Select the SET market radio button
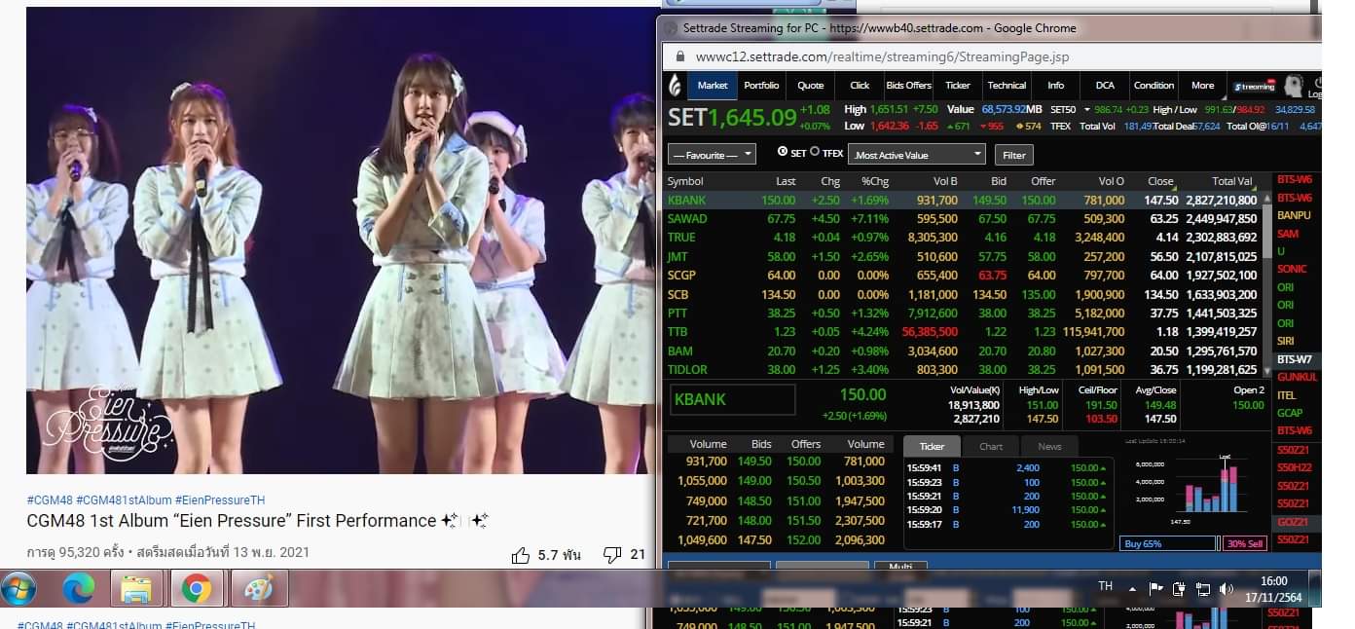This screenshot has width=1355, height=629. [783, 152]
